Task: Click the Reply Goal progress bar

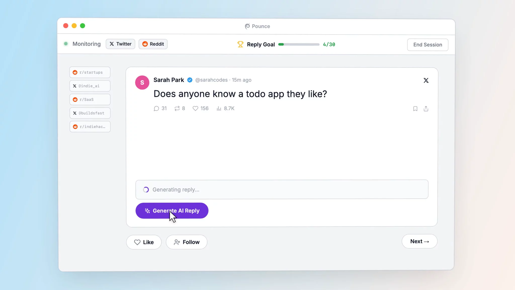Action: [x=299, y=45]
